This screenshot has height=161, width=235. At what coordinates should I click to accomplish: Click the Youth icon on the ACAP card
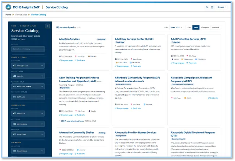pos(185,98)
